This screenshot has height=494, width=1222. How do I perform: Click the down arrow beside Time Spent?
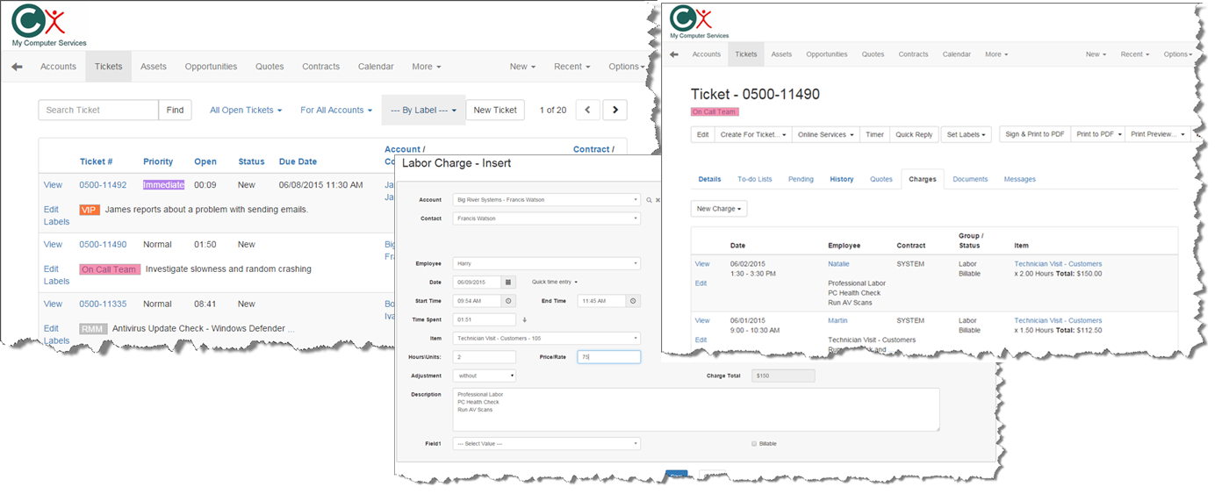525,319
